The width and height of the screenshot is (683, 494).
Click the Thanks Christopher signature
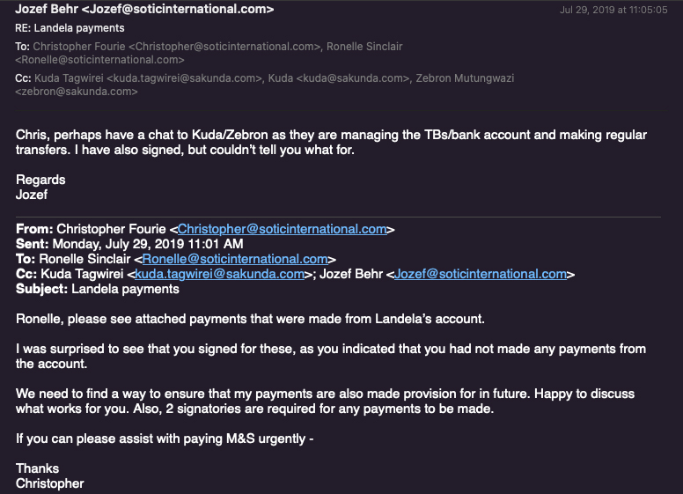[x=49, y=476]
